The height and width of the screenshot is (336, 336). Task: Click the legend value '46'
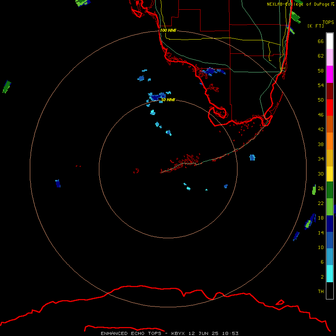tap(321, 115)
